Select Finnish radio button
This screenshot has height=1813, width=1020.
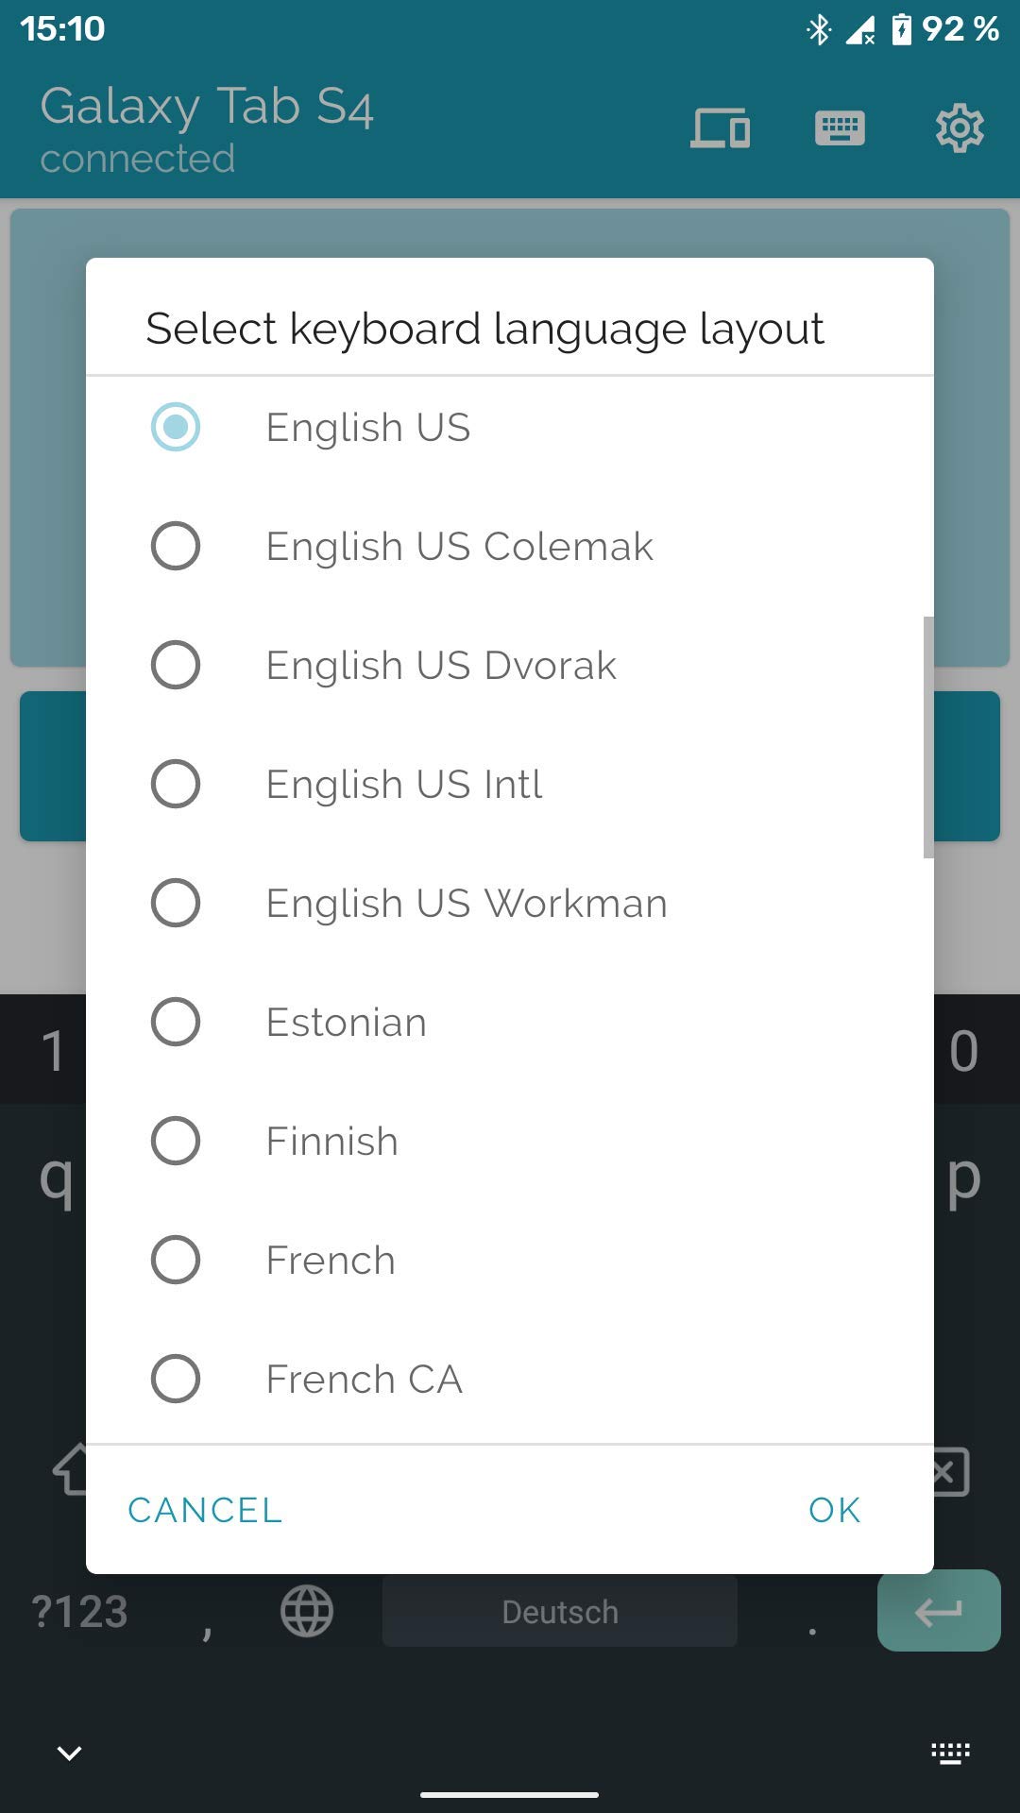(176, 1141)
